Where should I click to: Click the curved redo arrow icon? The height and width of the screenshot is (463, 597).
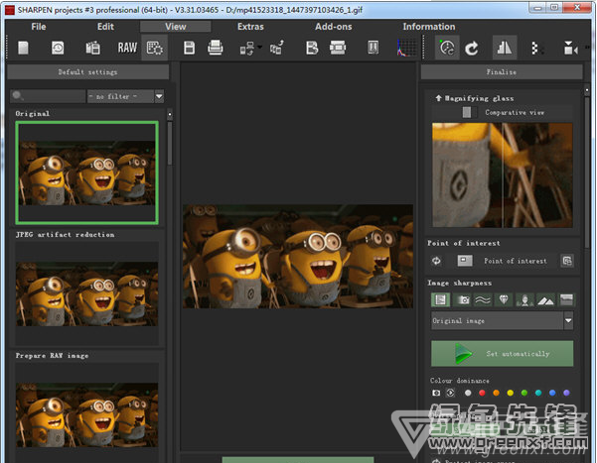tap(472, 49)
